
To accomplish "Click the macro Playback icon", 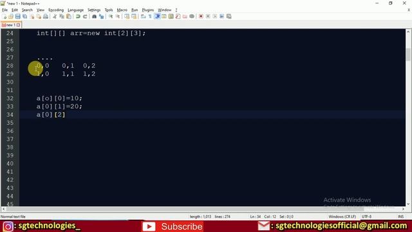I will [215, 16].
